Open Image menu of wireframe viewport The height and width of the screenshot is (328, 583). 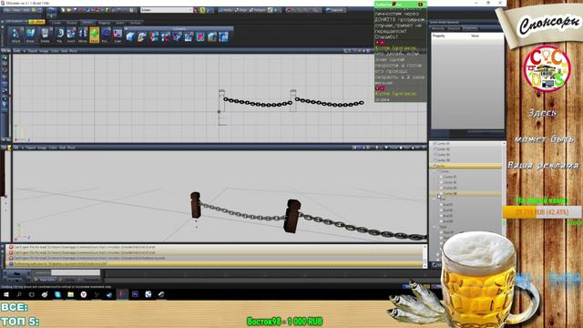pos(44,51)
